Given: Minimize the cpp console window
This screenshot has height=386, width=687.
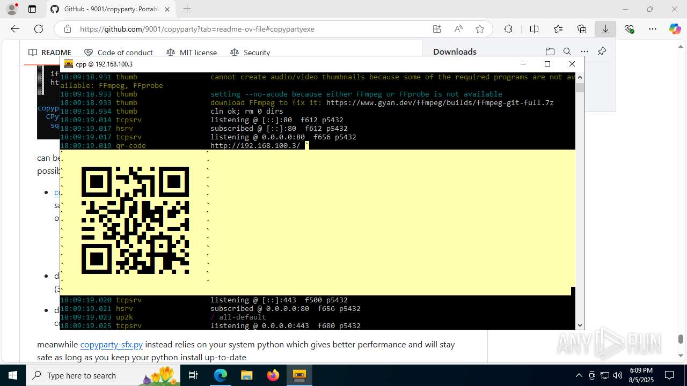Looking at the screenshot, I should pyautogui.click(x=523, y=64).
